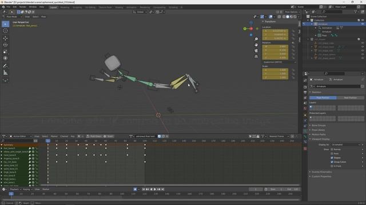The image size is (366, 205).
Task: Open the Window menu
Action: click(33, 7)
